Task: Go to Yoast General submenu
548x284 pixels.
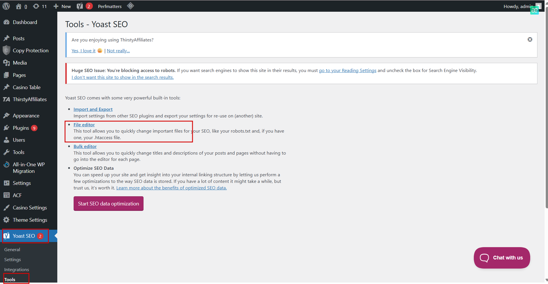Action: [12, 249]
